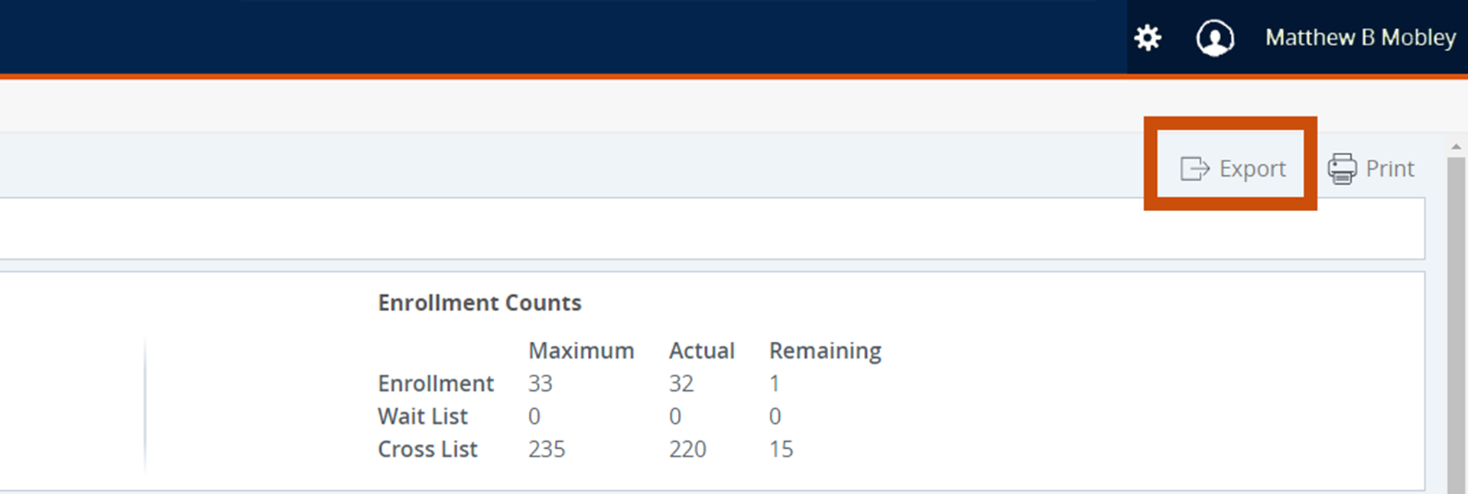This screenshot has height=494, width=1468.
Task: Click the Remaining column header
Action: 825,350
